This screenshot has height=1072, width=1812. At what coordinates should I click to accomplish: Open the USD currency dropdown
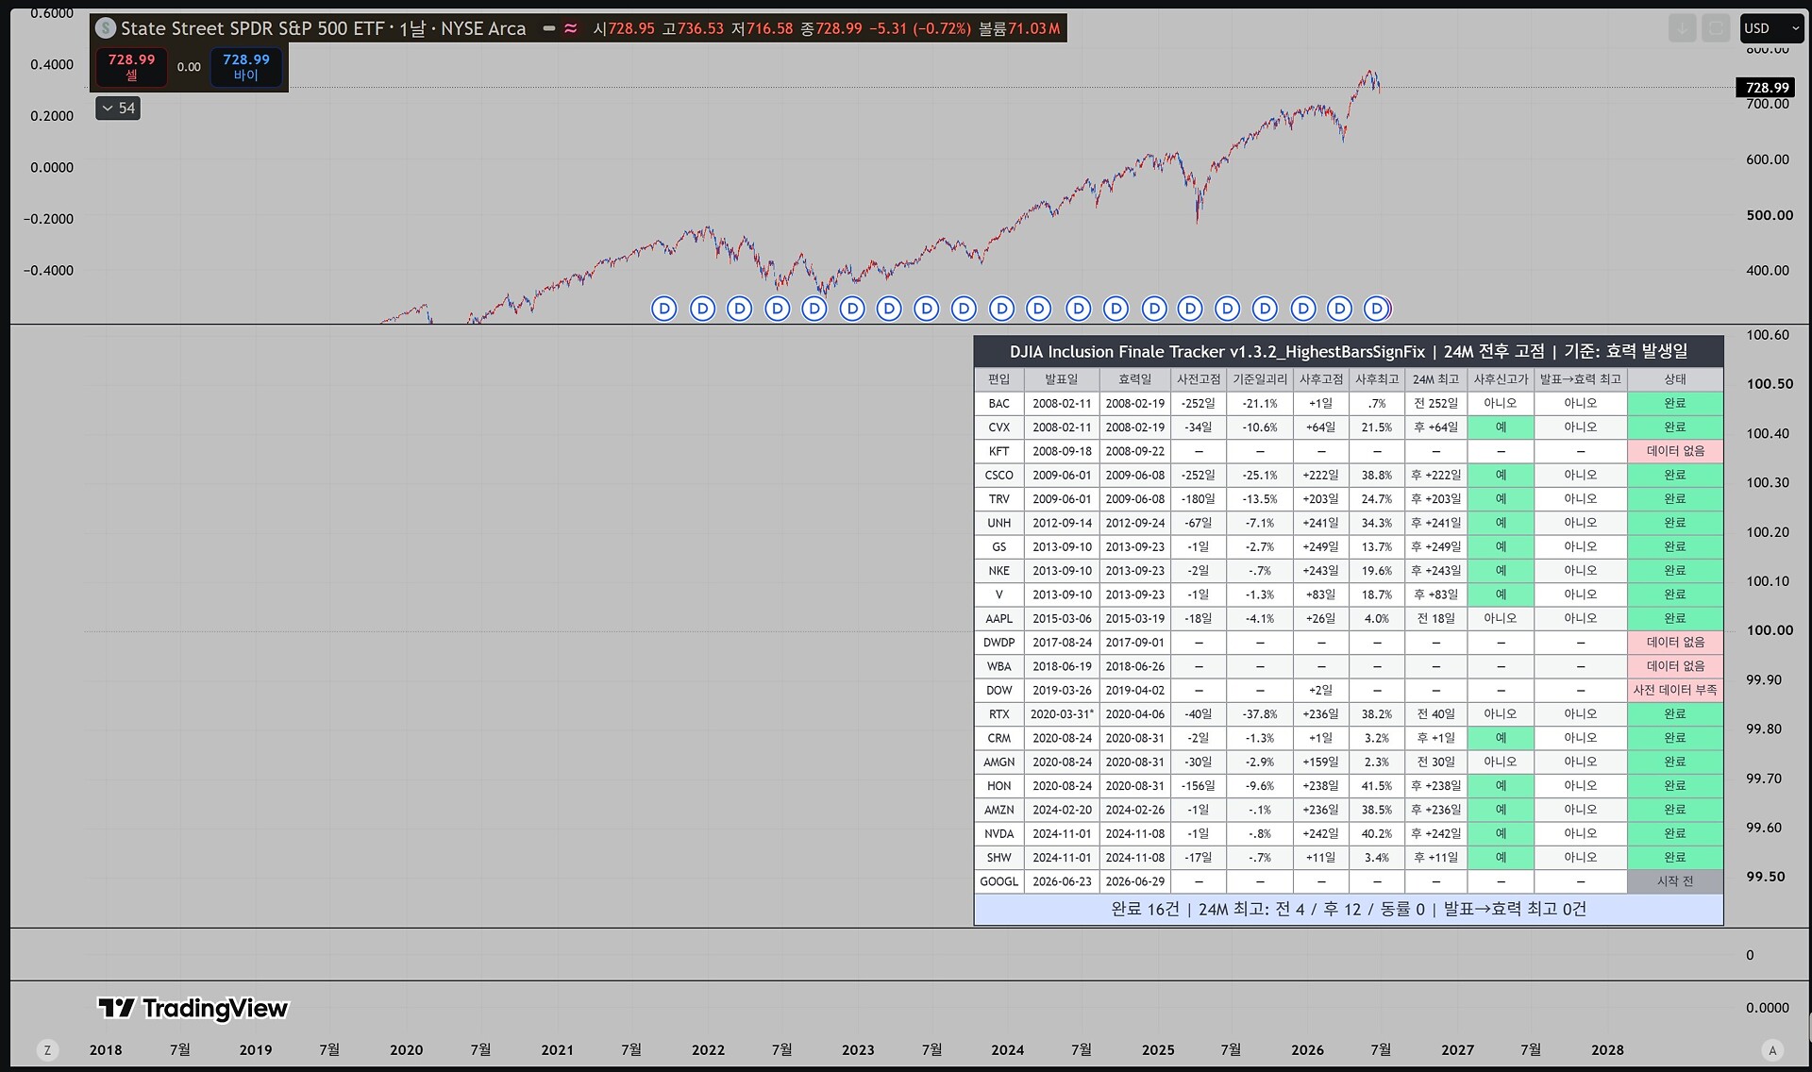(1771, 28)
